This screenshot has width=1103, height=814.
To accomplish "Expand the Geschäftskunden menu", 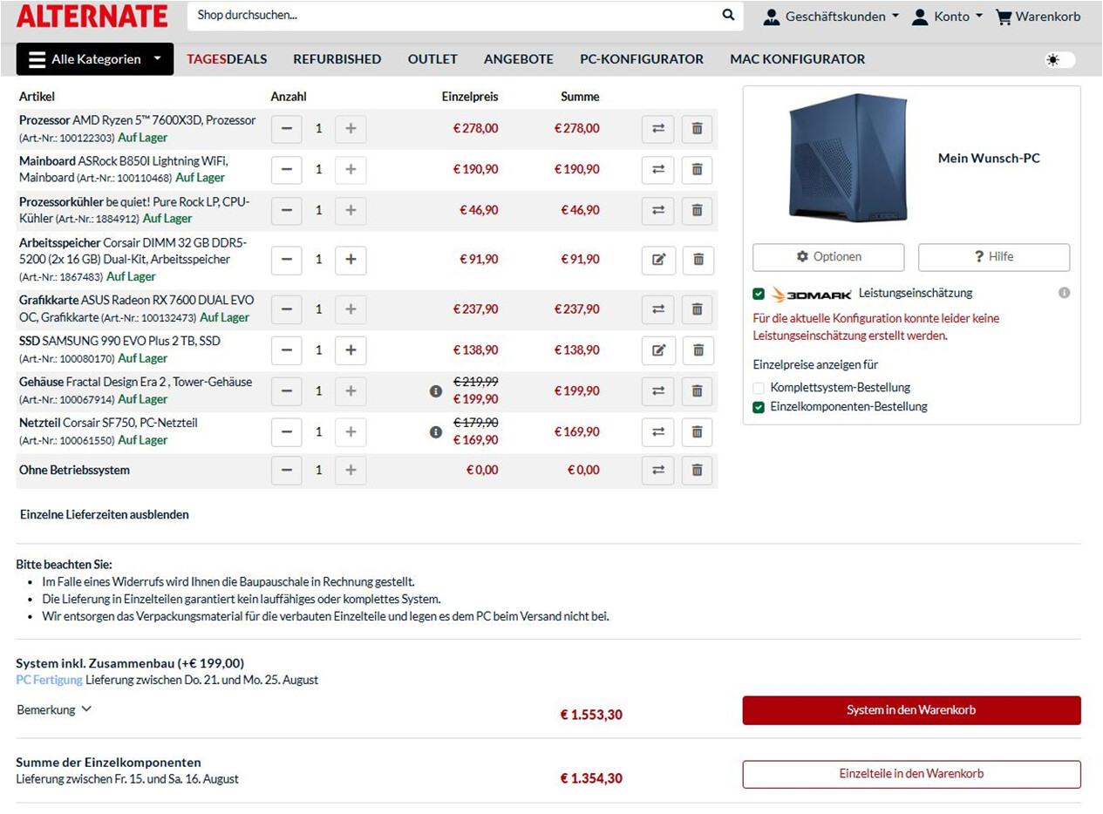I will (831, 16).
